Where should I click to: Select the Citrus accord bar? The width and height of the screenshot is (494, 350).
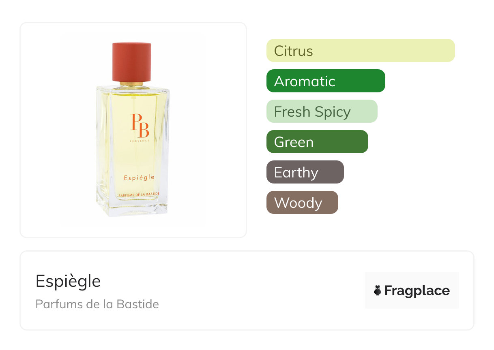click(x=361, y=51)
